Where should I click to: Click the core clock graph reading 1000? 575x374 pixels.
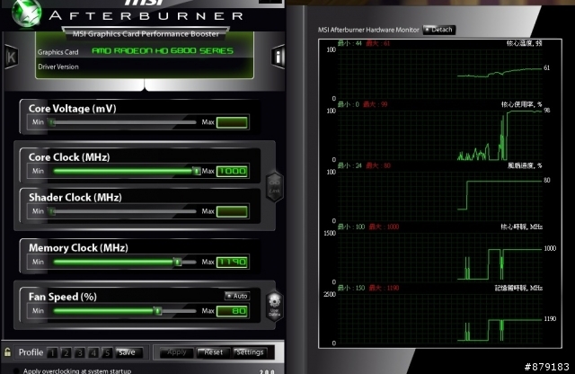pyautogui.click(x=550, y=248)
